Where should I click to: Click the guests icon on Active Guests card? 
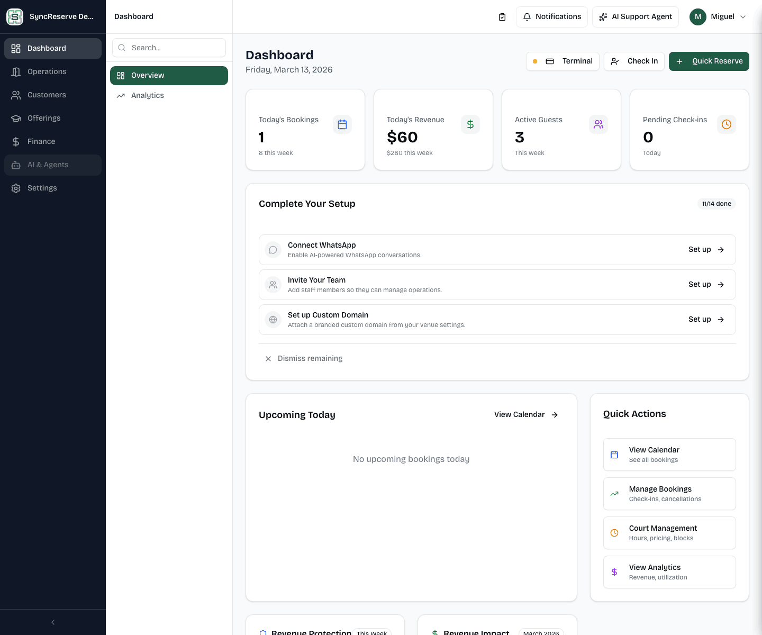click(598, 124)
